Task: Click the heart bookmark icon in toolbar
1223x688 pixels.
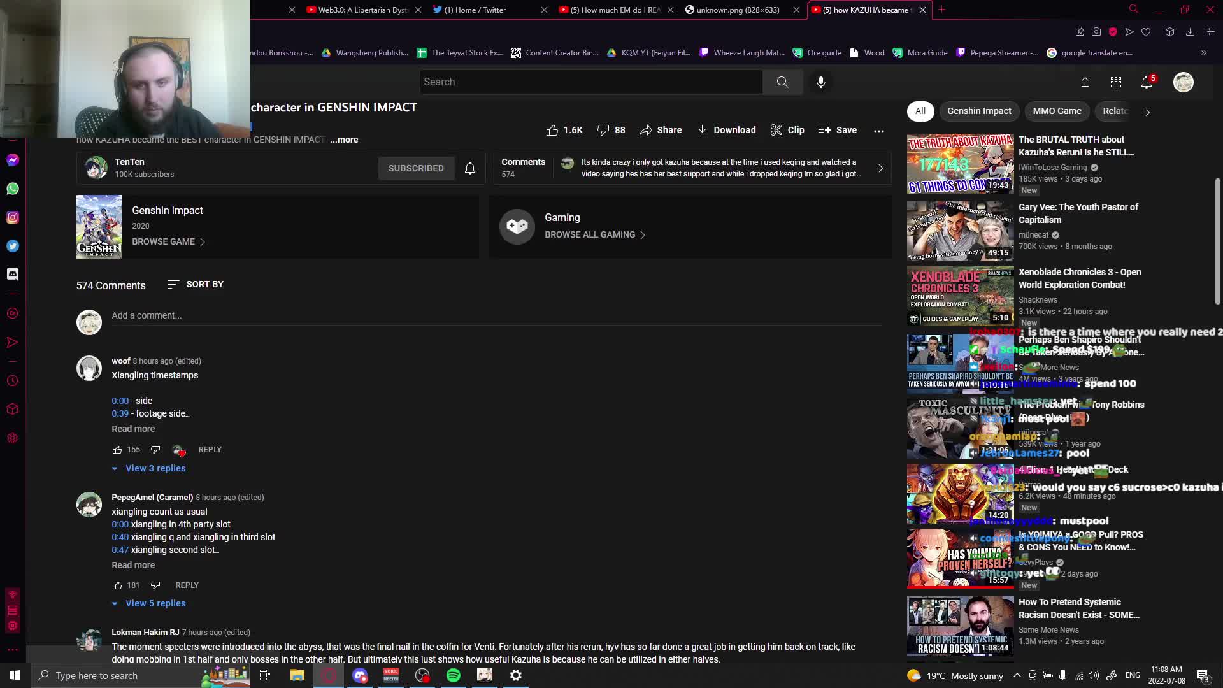Action: 1146,32
